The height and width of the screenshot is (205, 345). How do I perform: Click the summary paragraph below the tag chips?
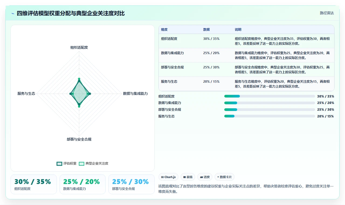(x=246, y=189)
